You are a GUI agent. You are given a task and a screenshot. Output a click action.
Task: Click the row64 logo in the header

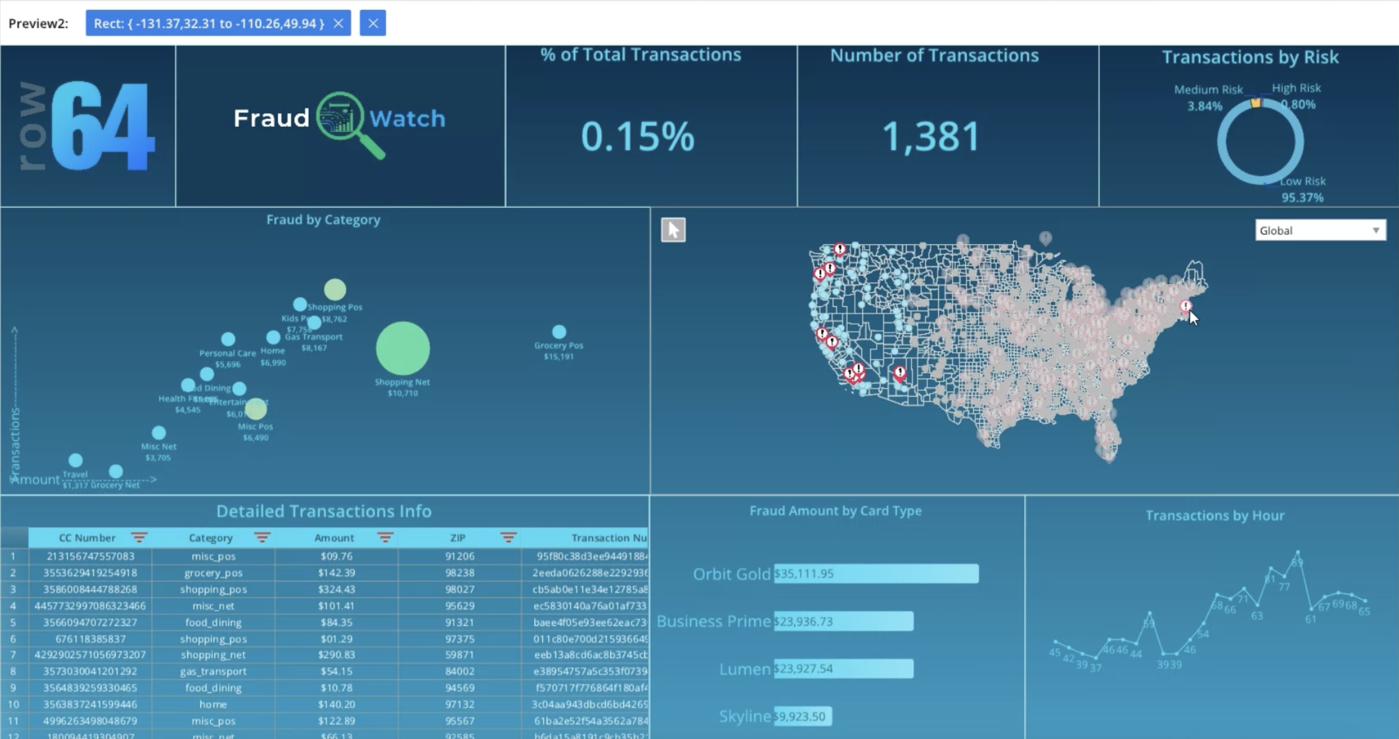pyautogui.click(x=87, y=125)
